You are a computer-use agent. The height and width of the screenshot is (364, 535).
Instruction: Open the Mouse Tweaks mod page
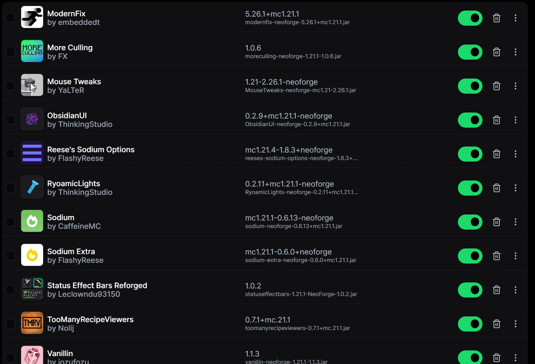tap(74, 82)
